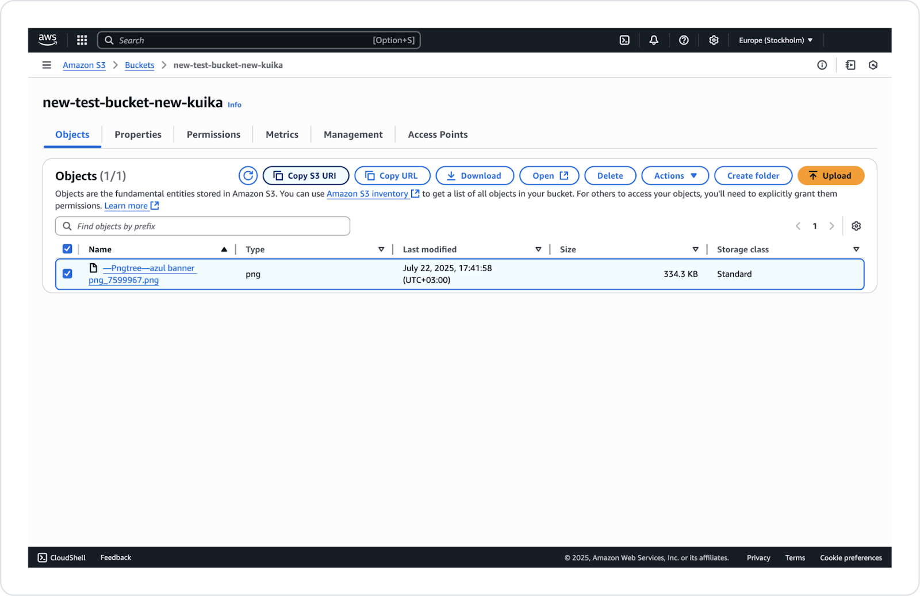This screenshot has height=596, width=920.
Task: Go to next page of objects
Action: tap(831, 226)
